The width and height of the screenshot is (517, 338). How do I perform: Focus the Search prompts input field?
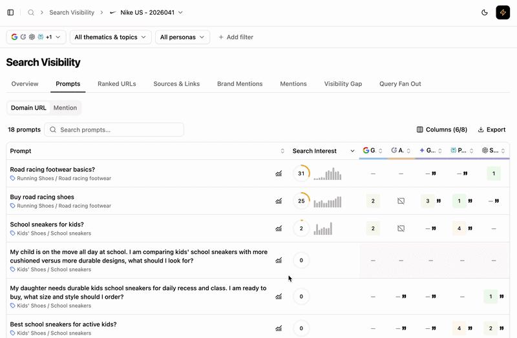(x=114, y=130)
